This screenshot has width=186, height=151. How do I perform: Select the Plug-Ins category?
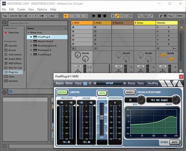[13, 72]
